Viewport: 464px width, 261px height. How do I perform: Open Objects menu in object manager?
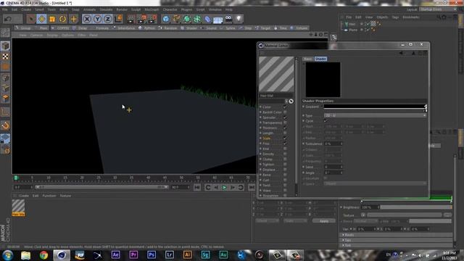pos(382,17)
